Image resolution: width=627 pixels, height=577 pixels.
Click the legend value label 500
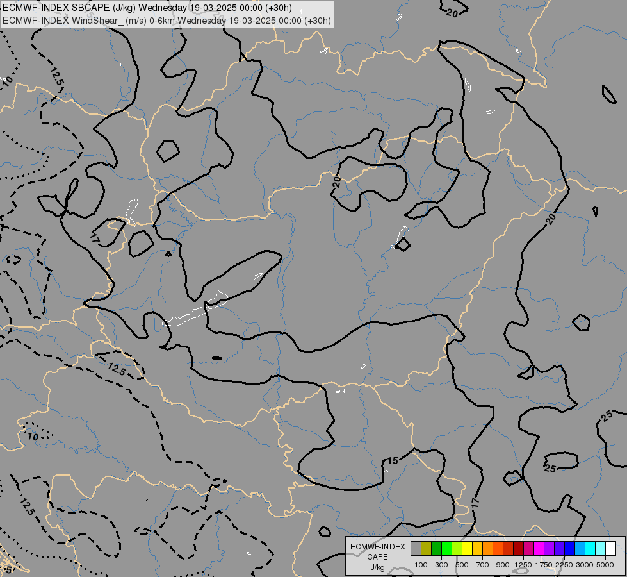coord(462,565)
